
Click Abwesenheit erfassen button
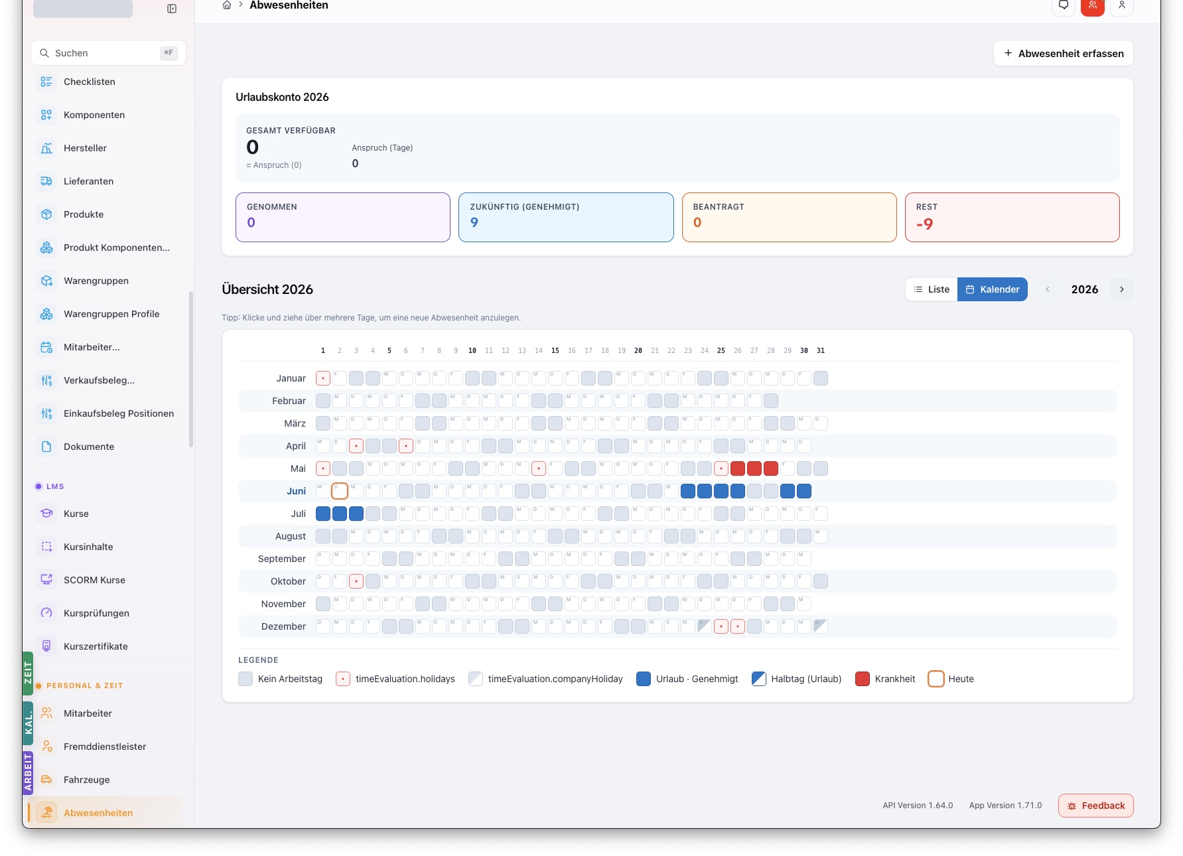pos(1064,53)
